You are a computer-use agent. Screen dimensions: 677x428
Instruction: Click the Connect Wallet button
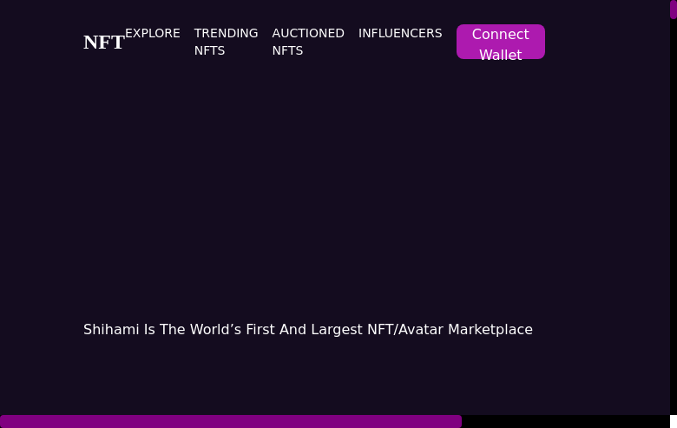(x=501, y=42)
